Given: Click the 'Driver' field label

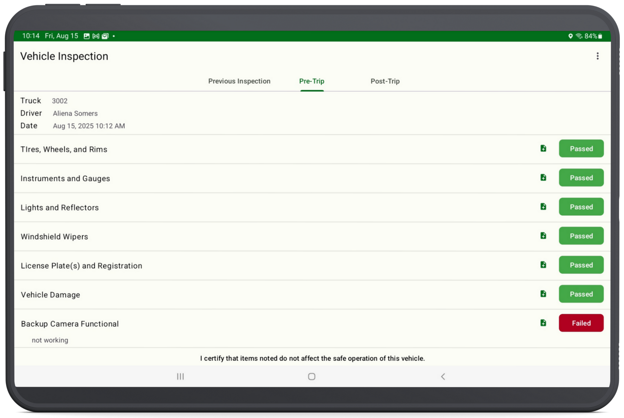Looking at the screenshot, I should coord(31,113).
